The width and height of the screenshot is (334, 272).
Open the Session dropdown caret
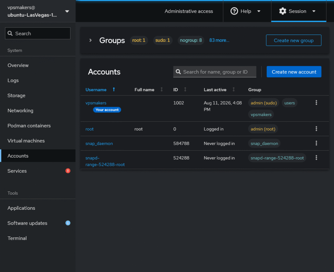pyautogui.click(x=314, y=11)
